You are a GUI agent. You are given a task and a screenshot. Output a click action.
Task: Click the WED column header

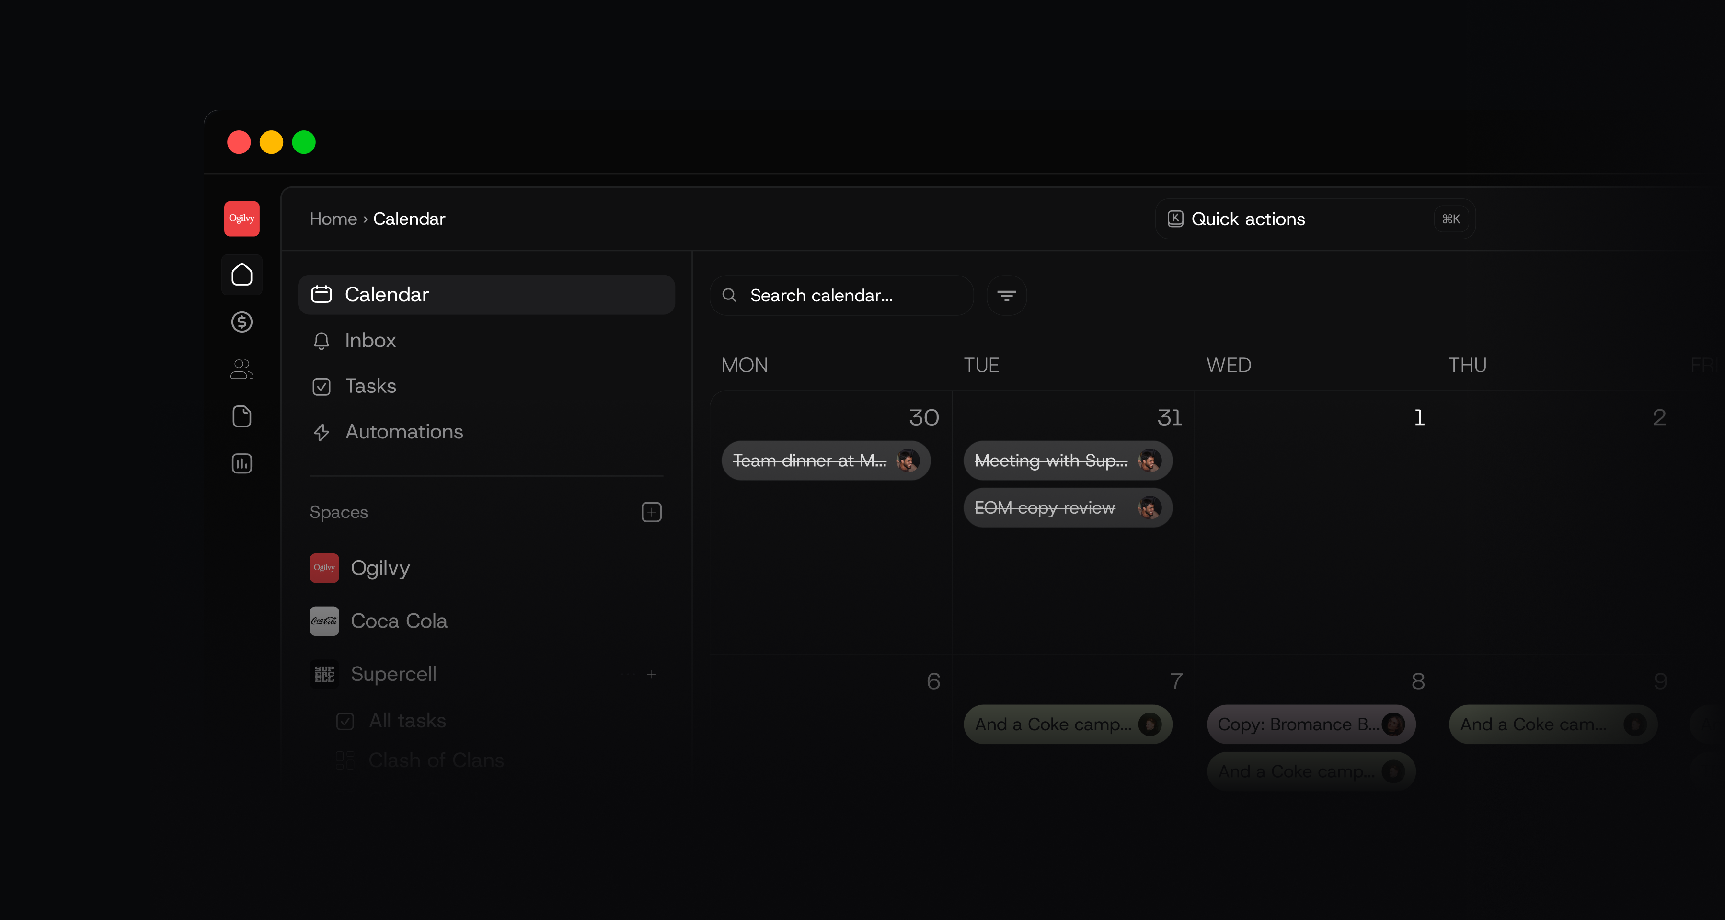tap(1228, 365)
